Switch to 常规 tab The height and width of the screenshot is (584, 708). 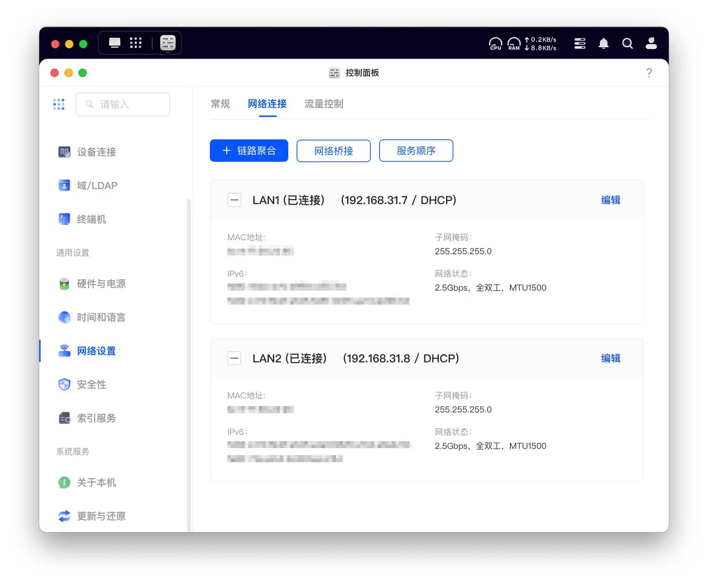tap(220, 104)
